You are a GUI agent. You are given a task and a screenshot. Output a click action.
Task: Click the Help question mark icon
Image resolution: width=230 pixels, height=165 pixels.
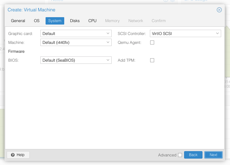click(x=13, y=155)
